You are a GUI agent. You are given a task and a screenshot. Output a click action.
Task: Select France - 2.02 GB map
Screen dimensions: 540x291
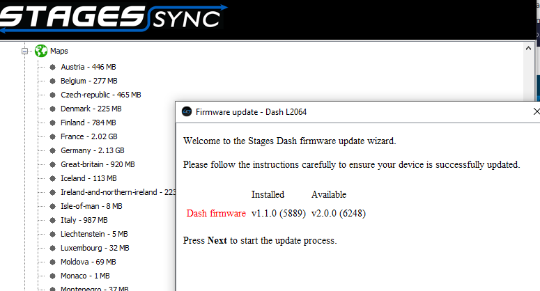(88, 136)
